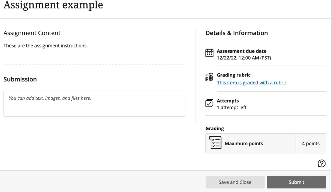Image resolution: width=331 pixels, height=192 pixels.
Task: Focus the Submission text entry box
Action: pos(94,104)
